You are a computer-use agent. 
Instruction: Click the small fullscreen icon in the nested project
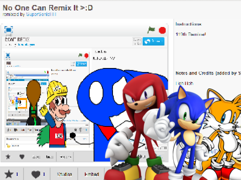pyautogui.click(x=8, y=55)
